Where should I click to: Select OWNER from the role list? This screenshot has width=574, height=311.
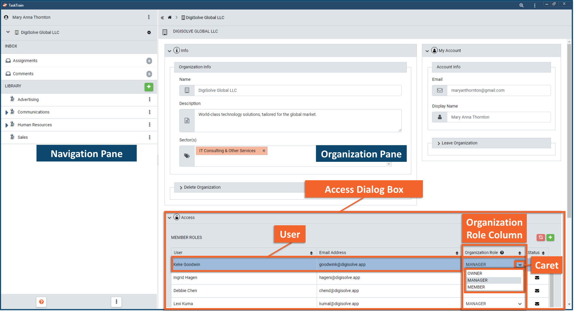(475, 273)
